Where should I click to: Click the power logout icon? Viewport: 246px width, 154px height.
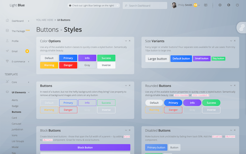[237, 5]
